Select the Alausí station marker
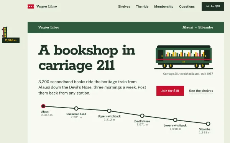Screen dimensions: 230x143 (x=43, y=106)
